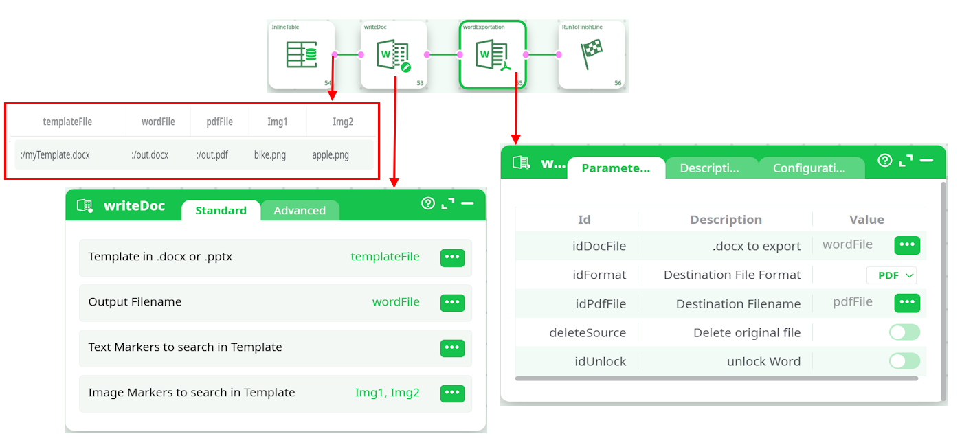Open the writeDoc node in the workflow

click(x=393, y=55)
